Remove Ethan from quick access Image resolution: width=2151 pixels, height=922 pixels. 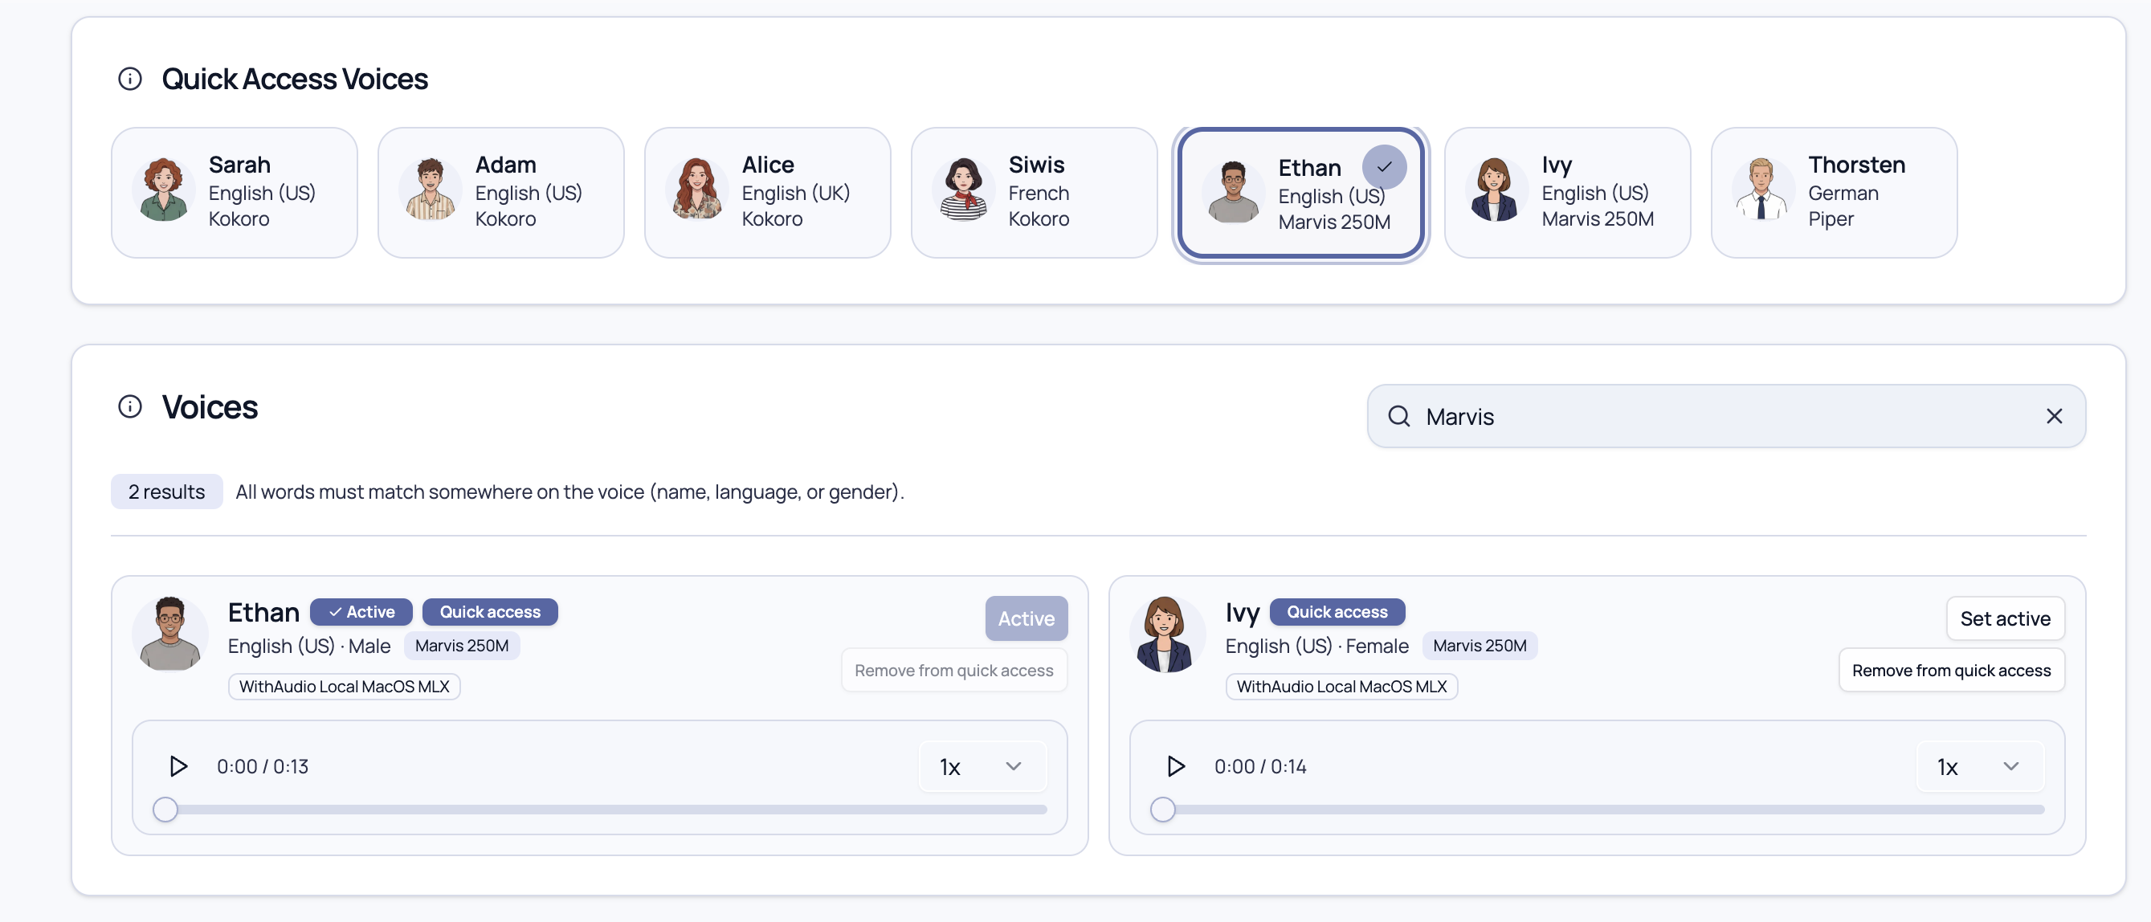(x=954, y=670)
